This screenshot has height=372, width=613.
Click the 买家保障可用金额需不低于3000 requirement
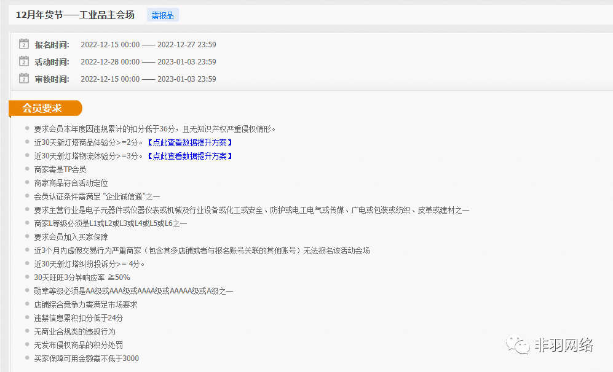tap(86, 358)
